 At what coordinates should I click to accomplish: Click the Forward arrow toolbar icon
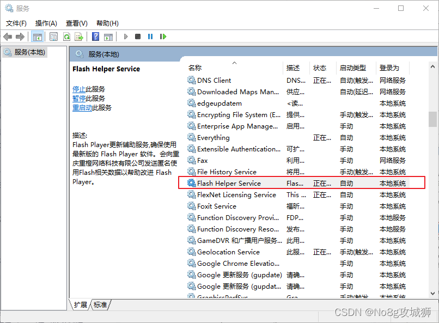pos(20,36)
